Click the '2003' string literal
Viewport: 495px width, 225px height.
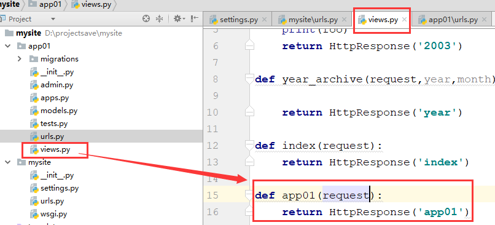pos(437,46)
